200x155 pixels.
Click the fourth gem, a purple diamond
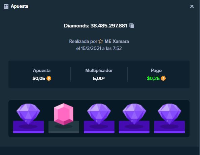pyautogui.click(x=134, y=114)
